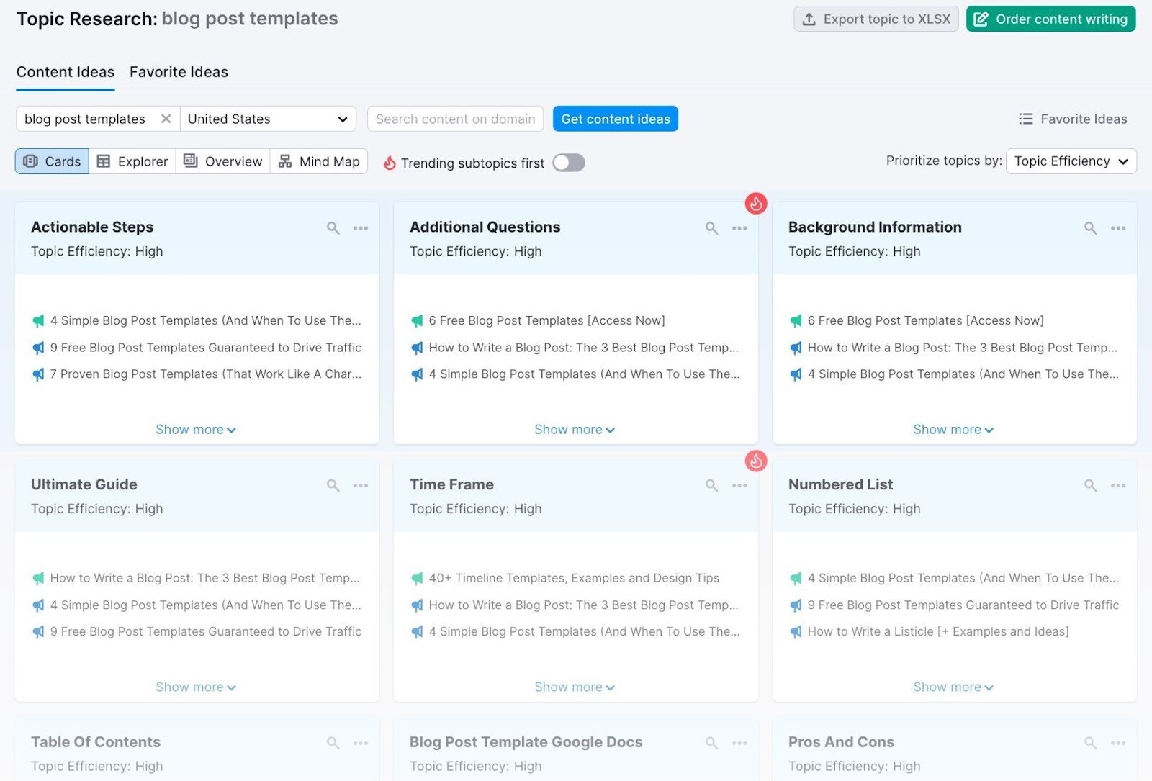This screenshot has height=781, width=1152.
Task: Switch to Mind Map view
Action: point(319,161)
